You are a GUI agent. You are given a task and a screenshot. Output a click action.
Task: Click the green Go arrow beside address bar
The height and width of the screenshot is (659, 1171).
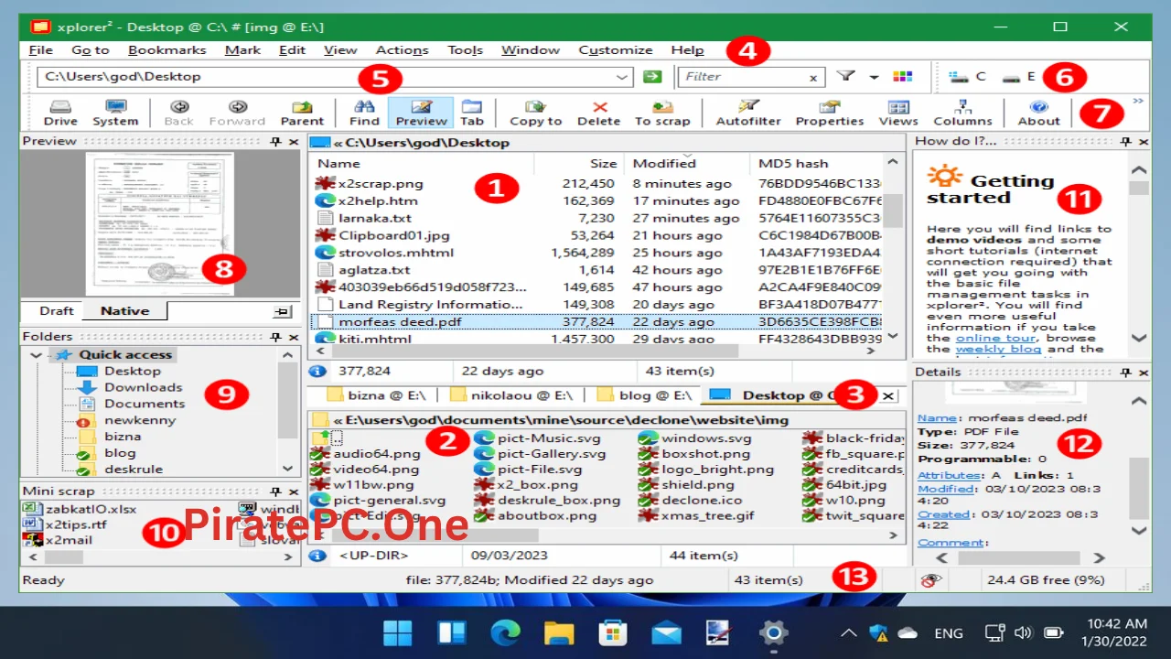coord(652,77)
